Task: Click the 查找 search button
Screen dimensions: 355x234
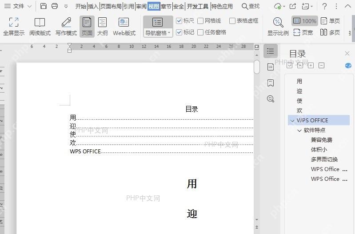Action: [x=251, y=6]
